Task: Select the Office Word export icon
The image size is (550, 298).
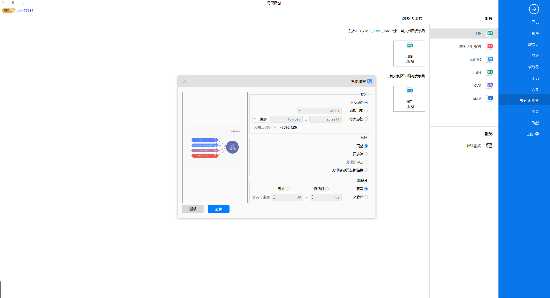Action: point(490,59)
